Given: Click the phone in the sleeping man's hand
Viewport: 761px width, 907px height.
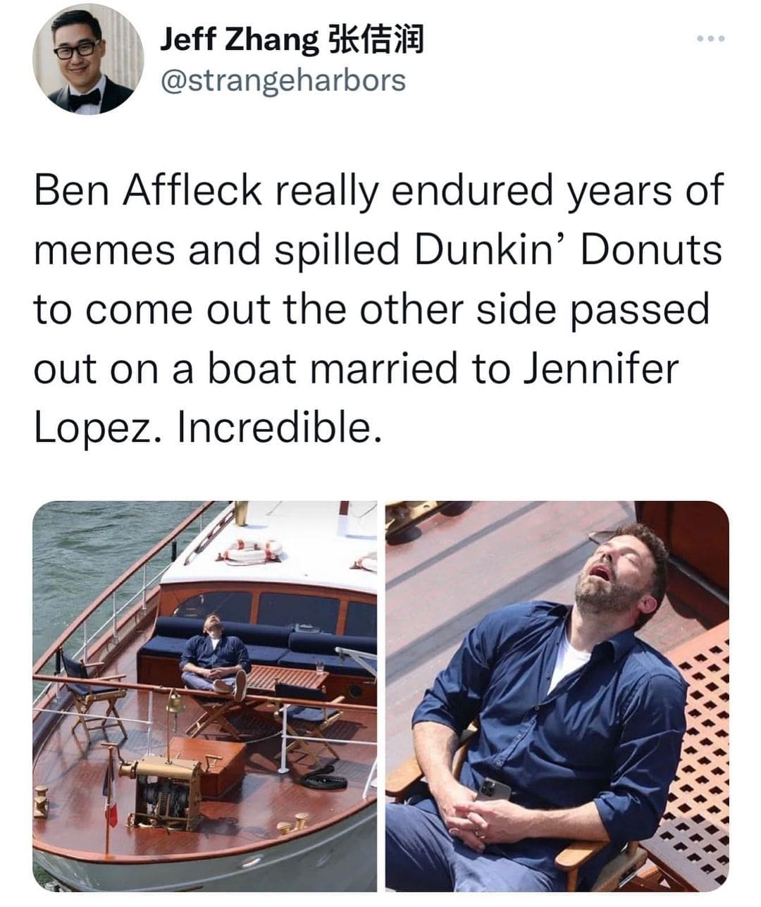Looking at the screenshot, I should pos(493,789).
